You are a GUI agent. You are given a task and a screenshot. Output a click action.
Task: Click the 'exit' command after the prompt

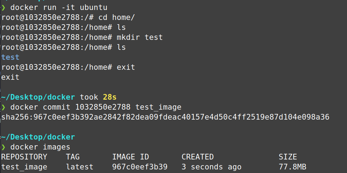pyautogui.click(x=126, y=67)
